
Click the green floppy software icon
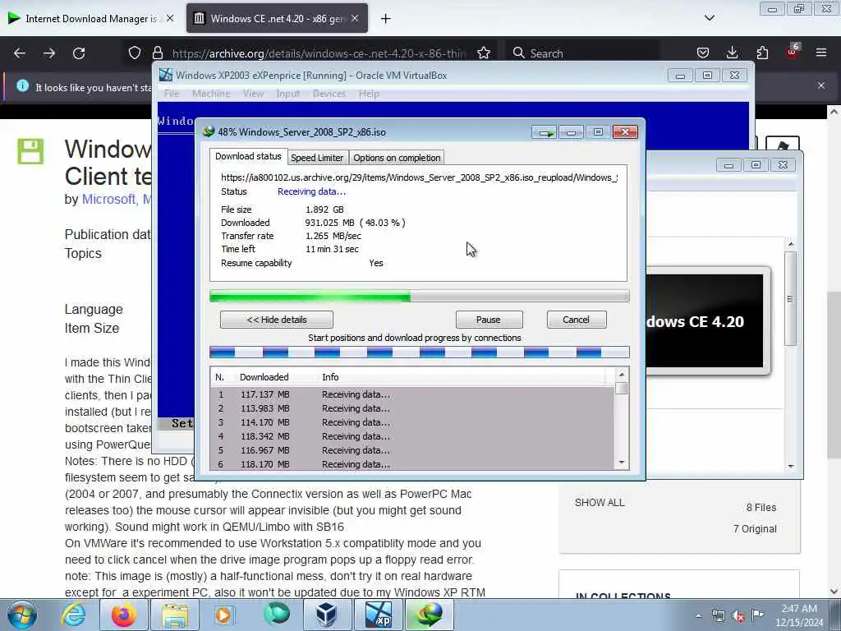[30, 151]
